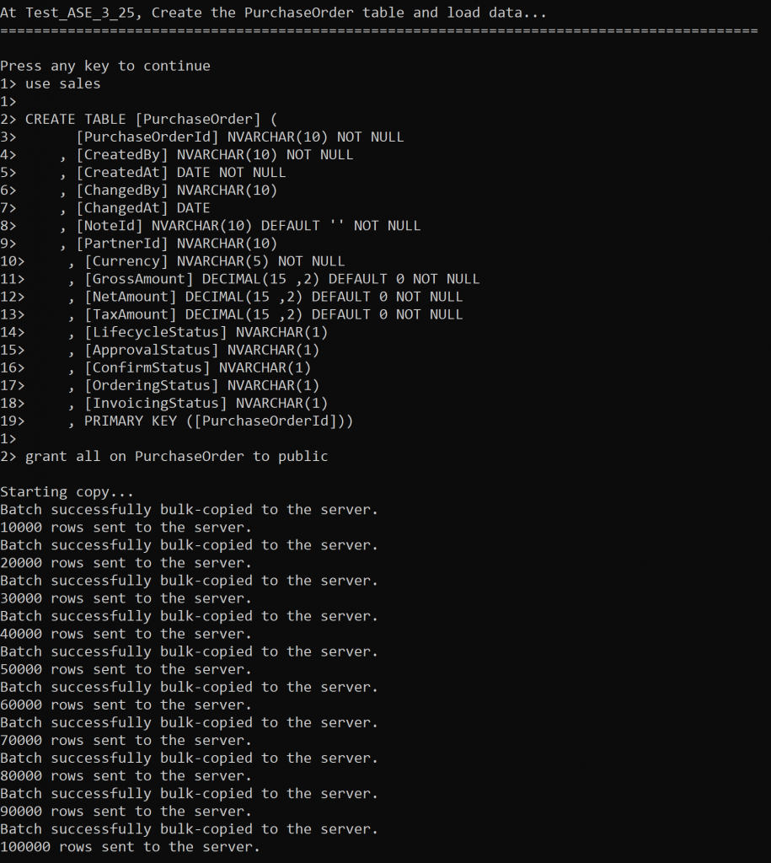Click the [ConfirmStatus] NVARCHAR(1) line
Viewport: 771px width, 863px height.
coord(190,367)
